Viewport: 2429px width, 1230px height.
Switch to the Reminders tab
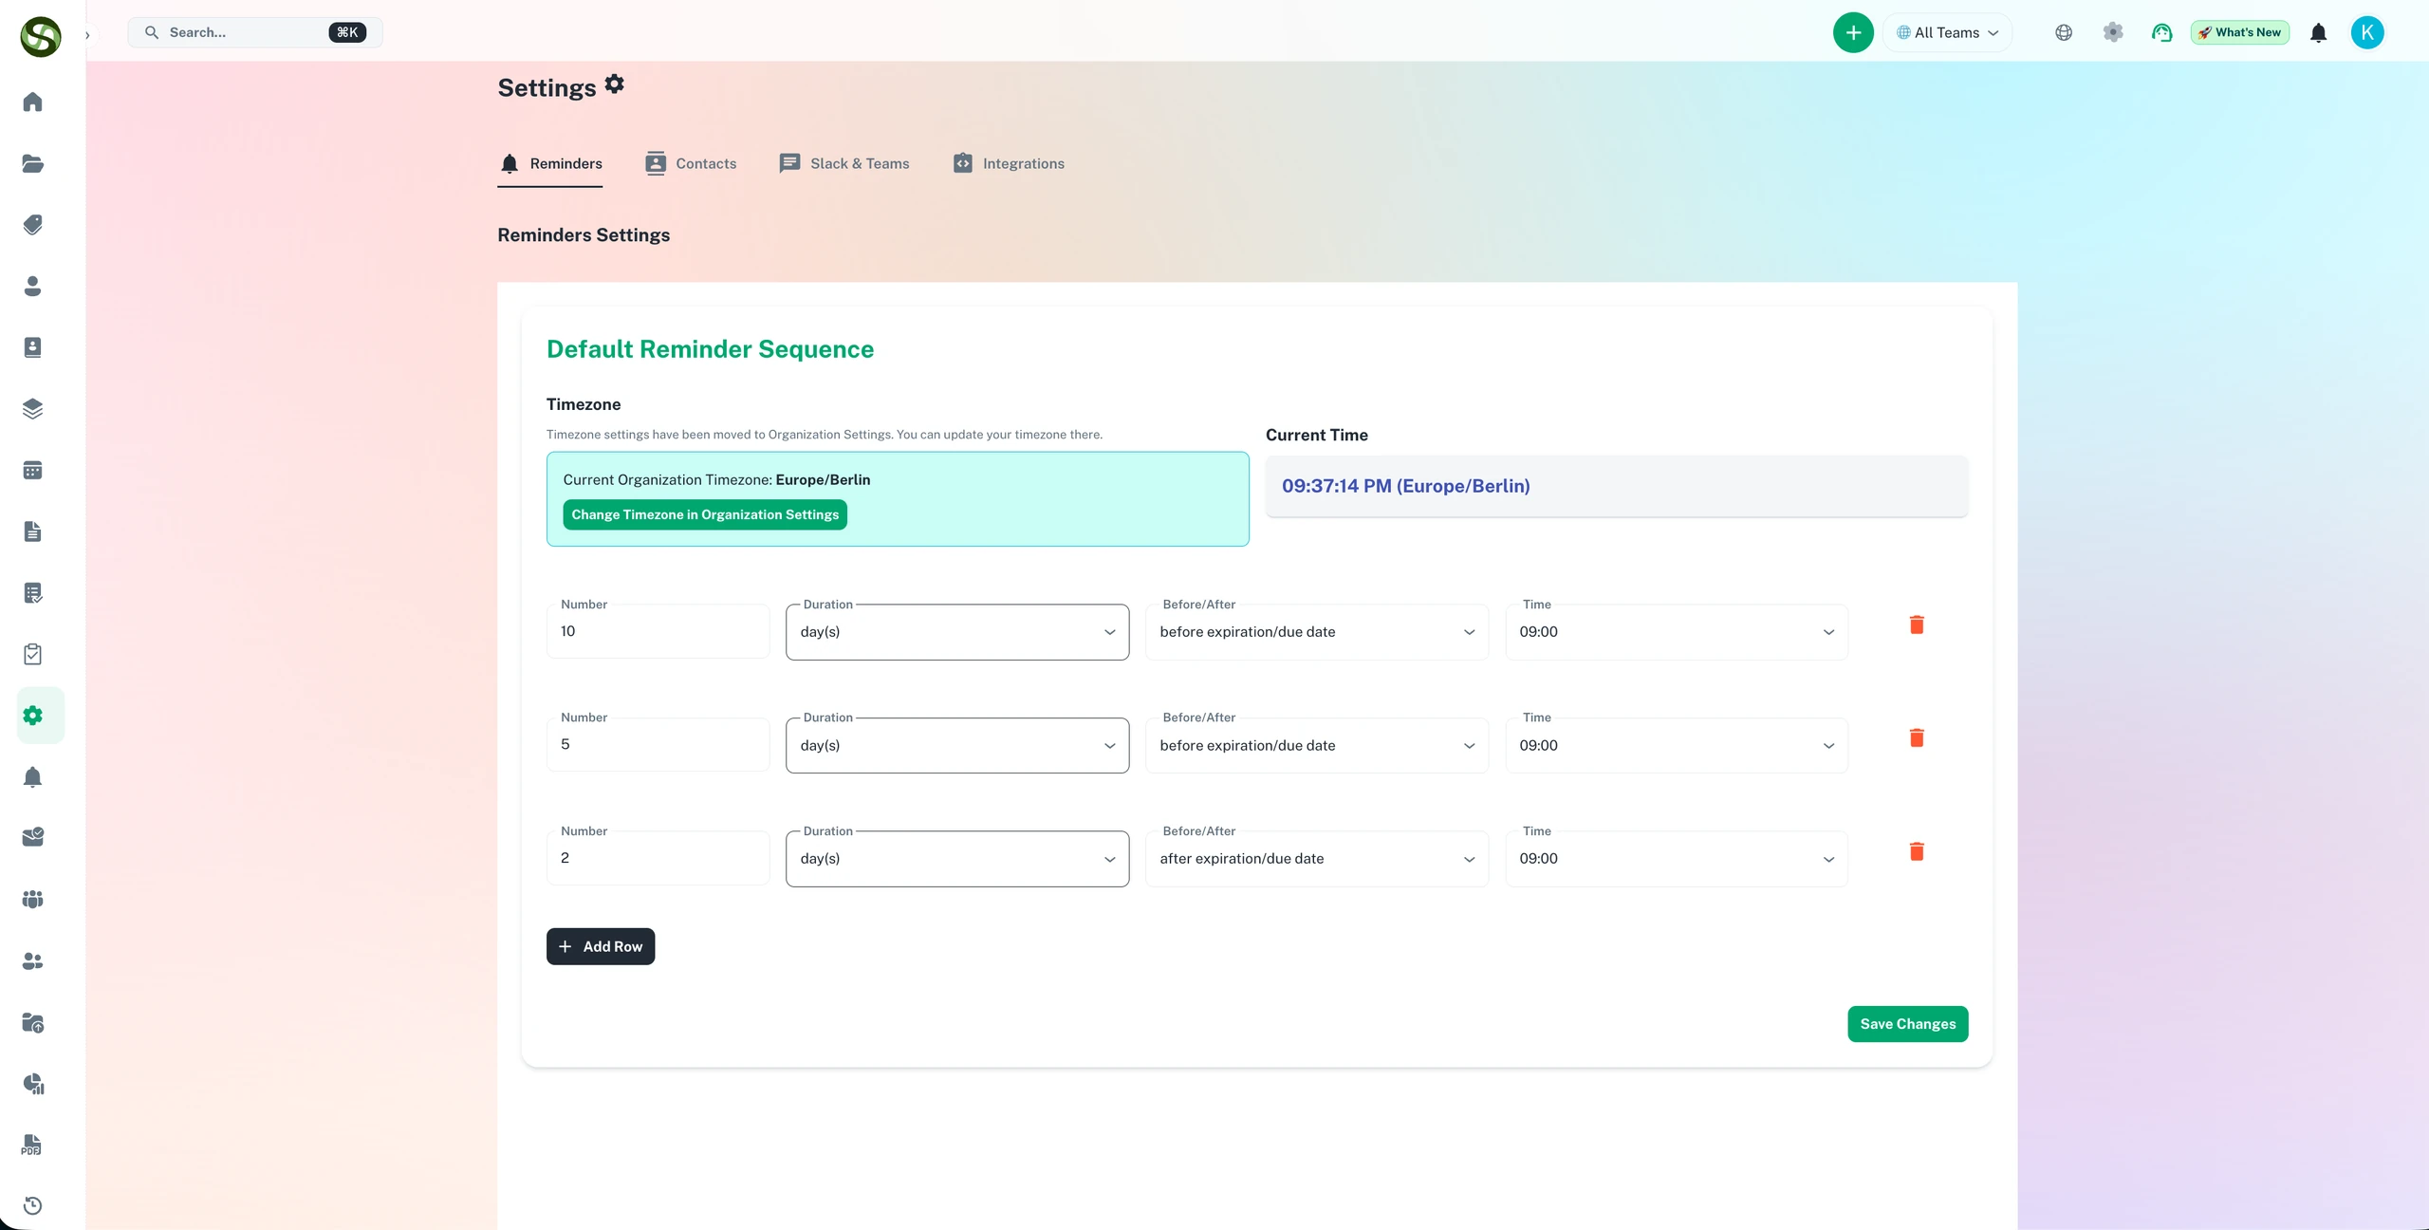pyautogui.click(x=550, y=163)
